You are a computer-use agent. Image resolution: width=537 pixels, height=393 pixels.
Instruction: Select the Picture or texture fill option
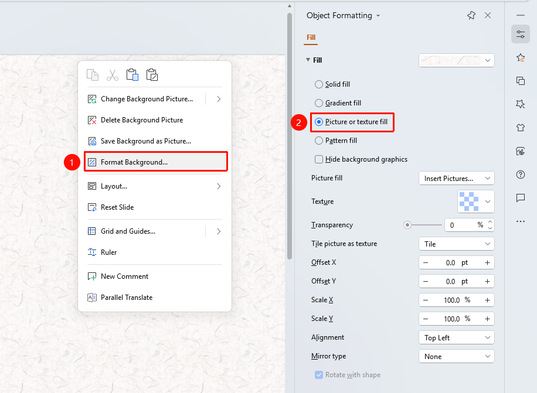tap(351, 122)
